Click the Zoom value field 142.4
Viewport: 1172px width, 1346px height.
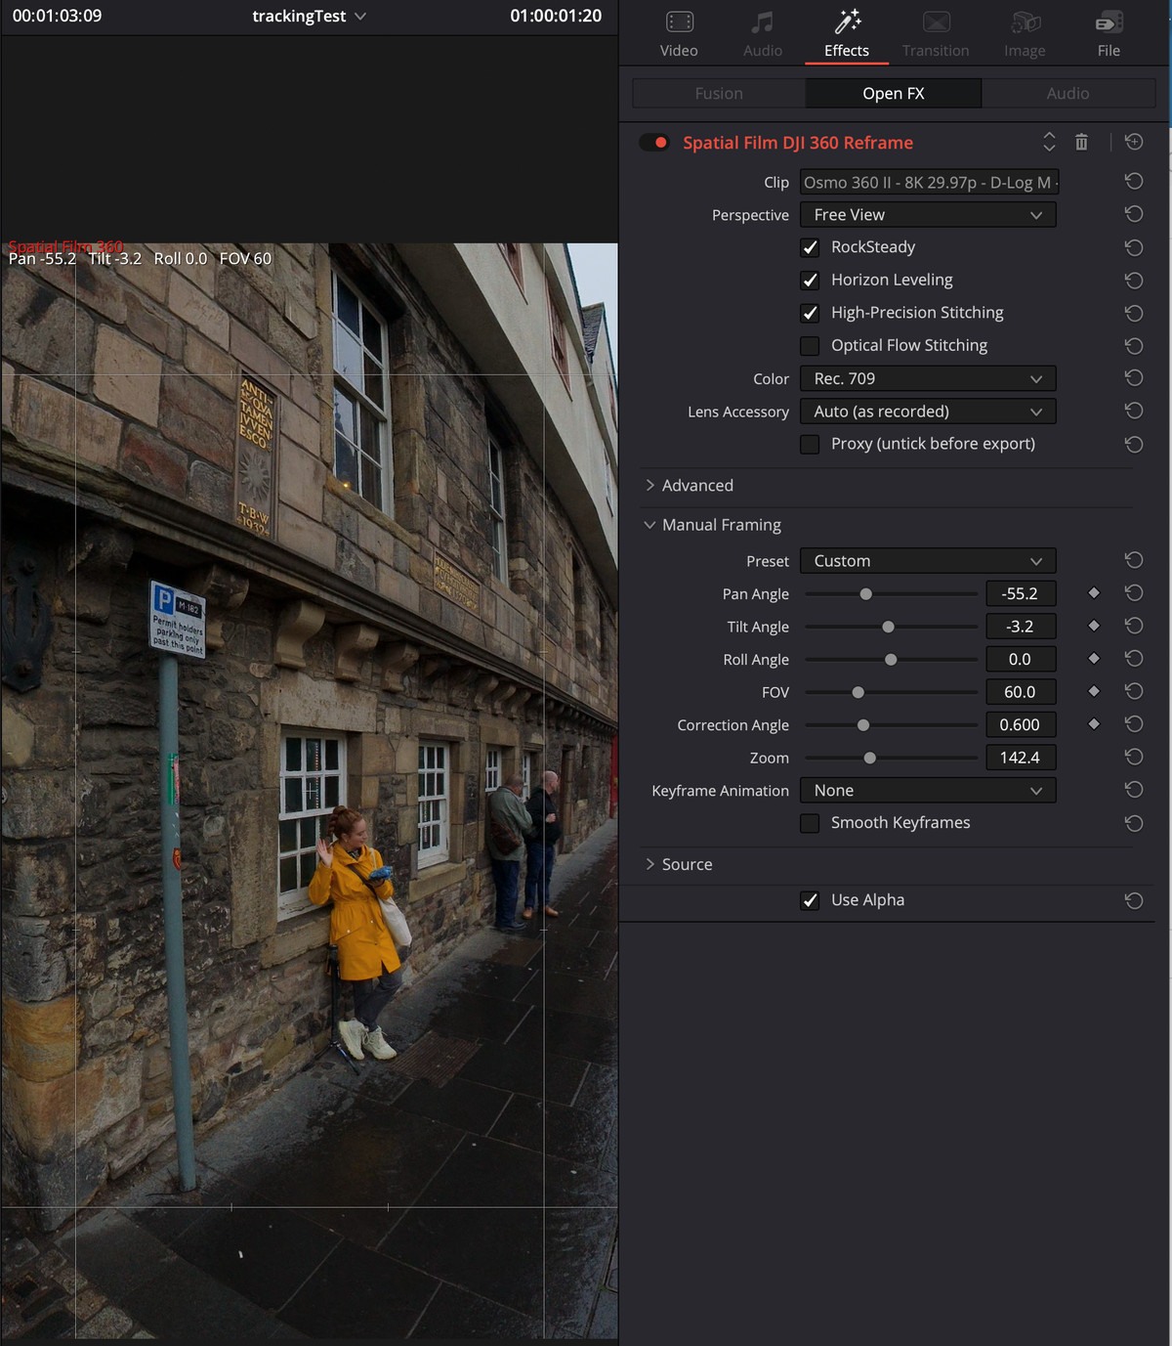[x=1021, y=758]
